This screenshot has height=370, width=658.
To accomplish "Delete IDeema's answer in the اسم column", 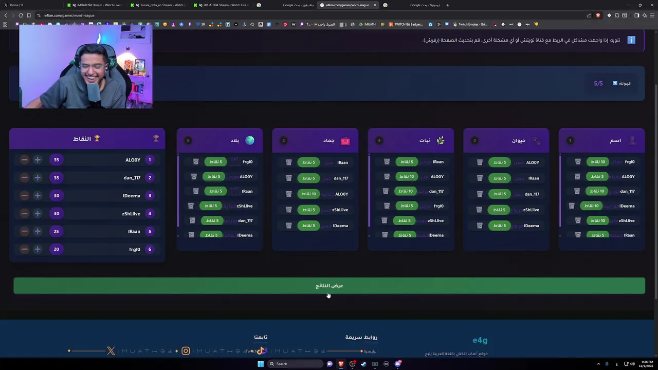I will [x=572, y=206].
